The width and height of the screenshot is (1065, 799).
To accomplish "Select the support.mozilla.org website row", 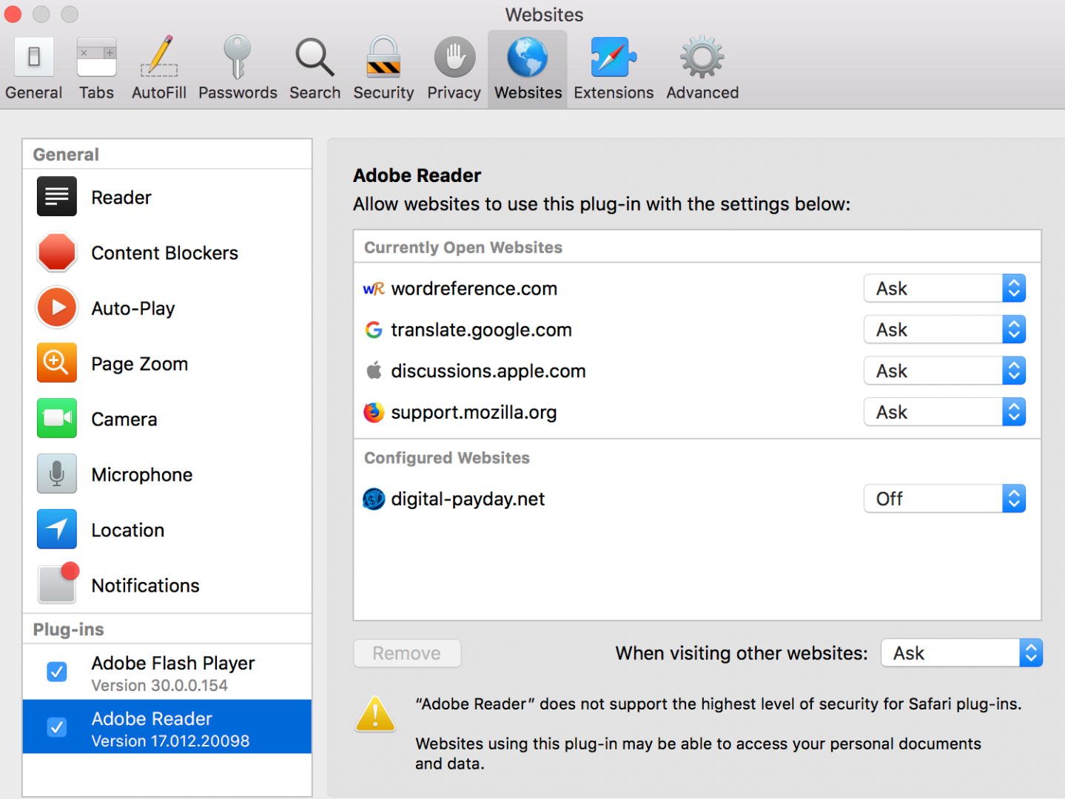I will pos(697,412).
